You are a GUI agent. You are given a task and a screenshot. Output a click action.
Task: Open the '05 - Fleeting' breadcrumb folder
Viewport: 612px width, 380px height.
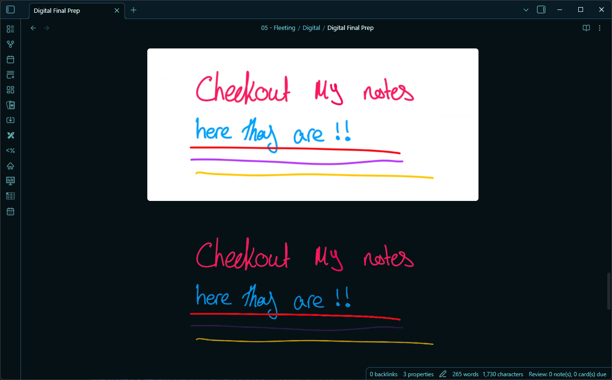pyautogui.click(x=278, y=28)
